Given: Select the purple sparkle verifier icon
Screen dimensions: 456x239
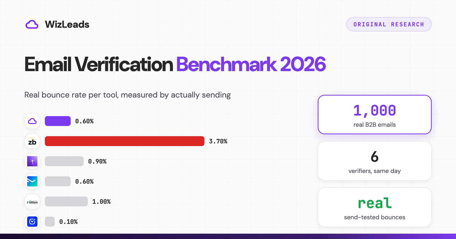Looking at the screenshot, I should coord(32,161).
